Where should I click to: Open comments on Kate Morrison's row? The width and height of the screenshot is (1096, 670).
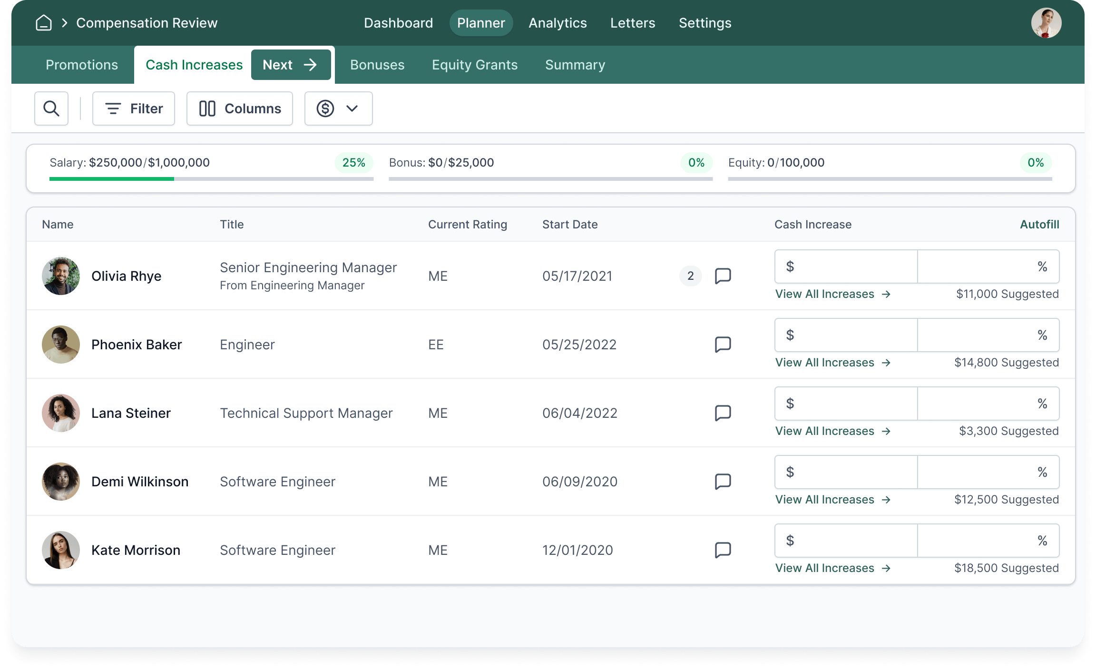pos(723,550)
